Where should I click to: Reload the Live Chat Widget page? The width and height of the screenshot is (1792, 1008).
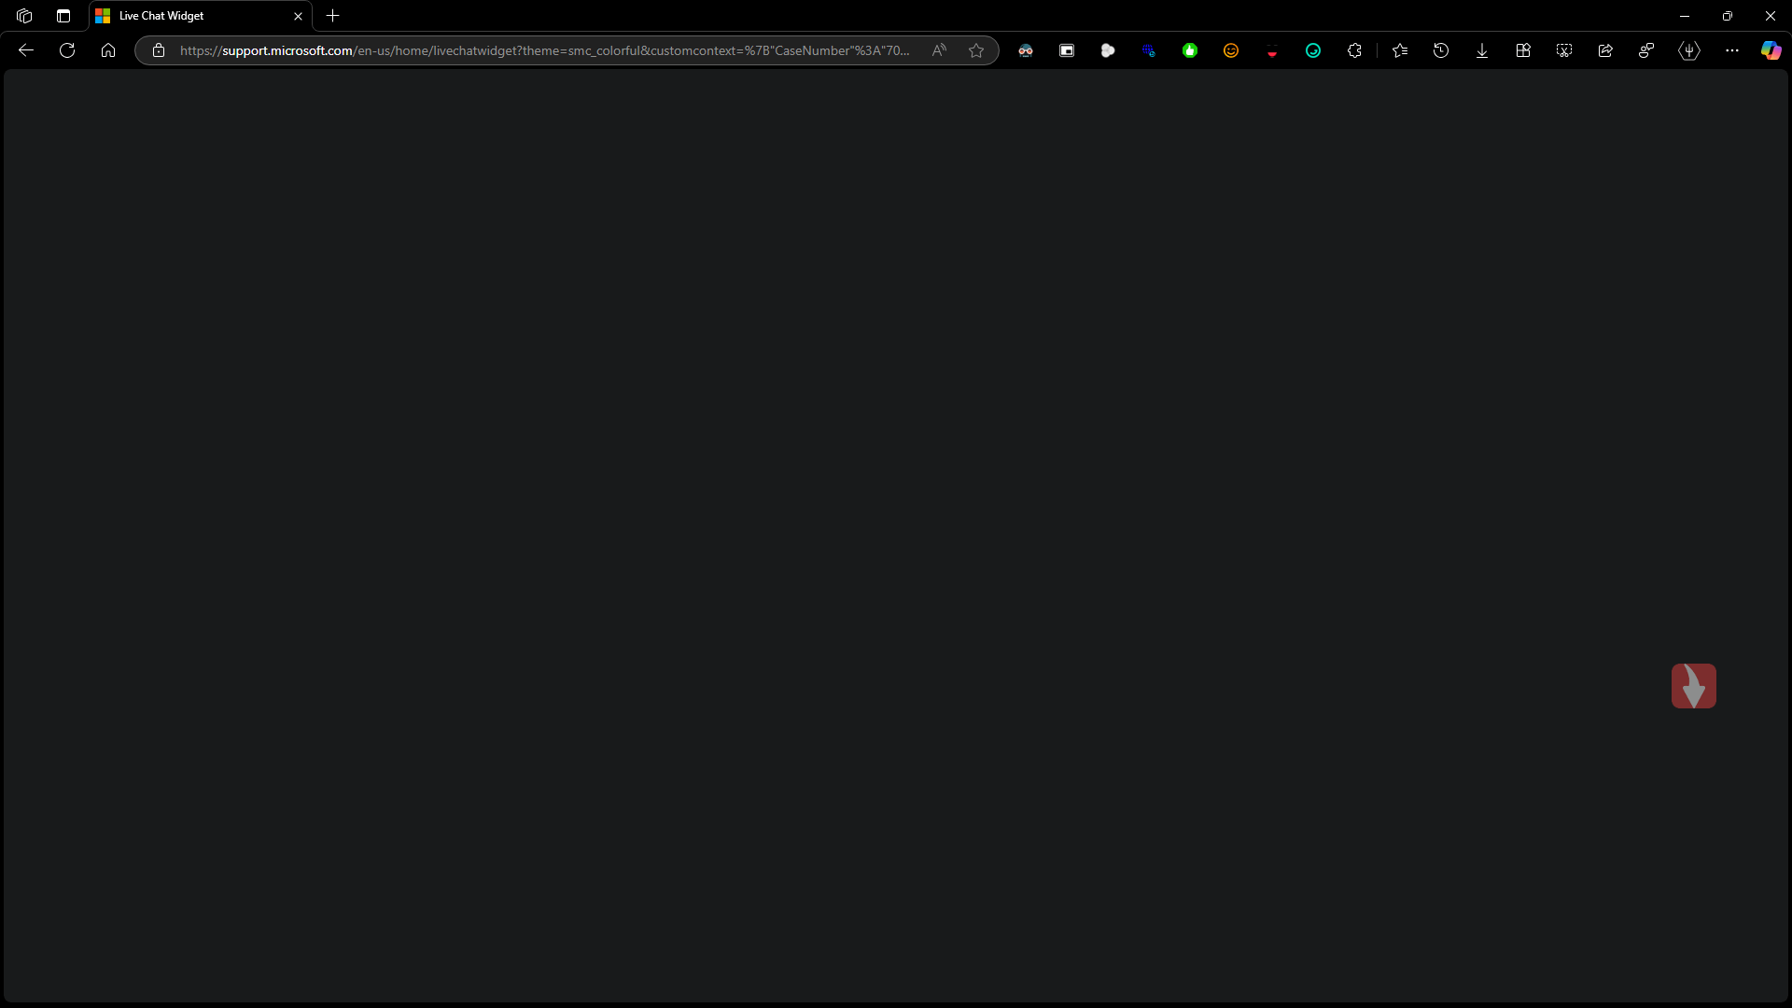67,50
